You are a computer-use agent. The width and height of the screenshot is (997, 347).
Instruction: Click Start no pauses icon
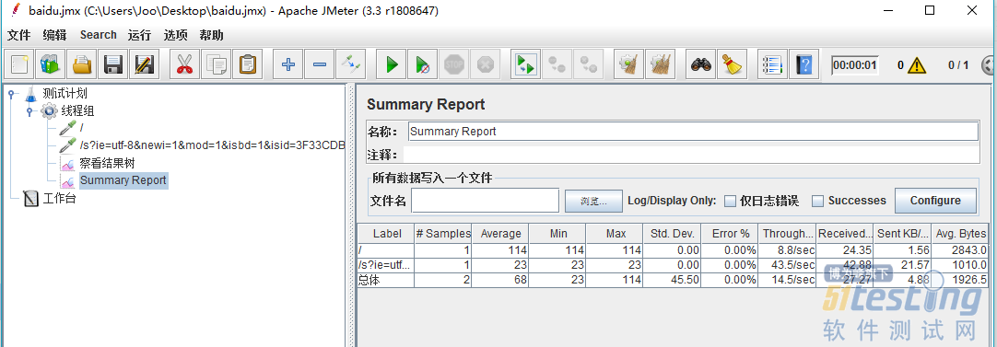[x=422, y=64]
